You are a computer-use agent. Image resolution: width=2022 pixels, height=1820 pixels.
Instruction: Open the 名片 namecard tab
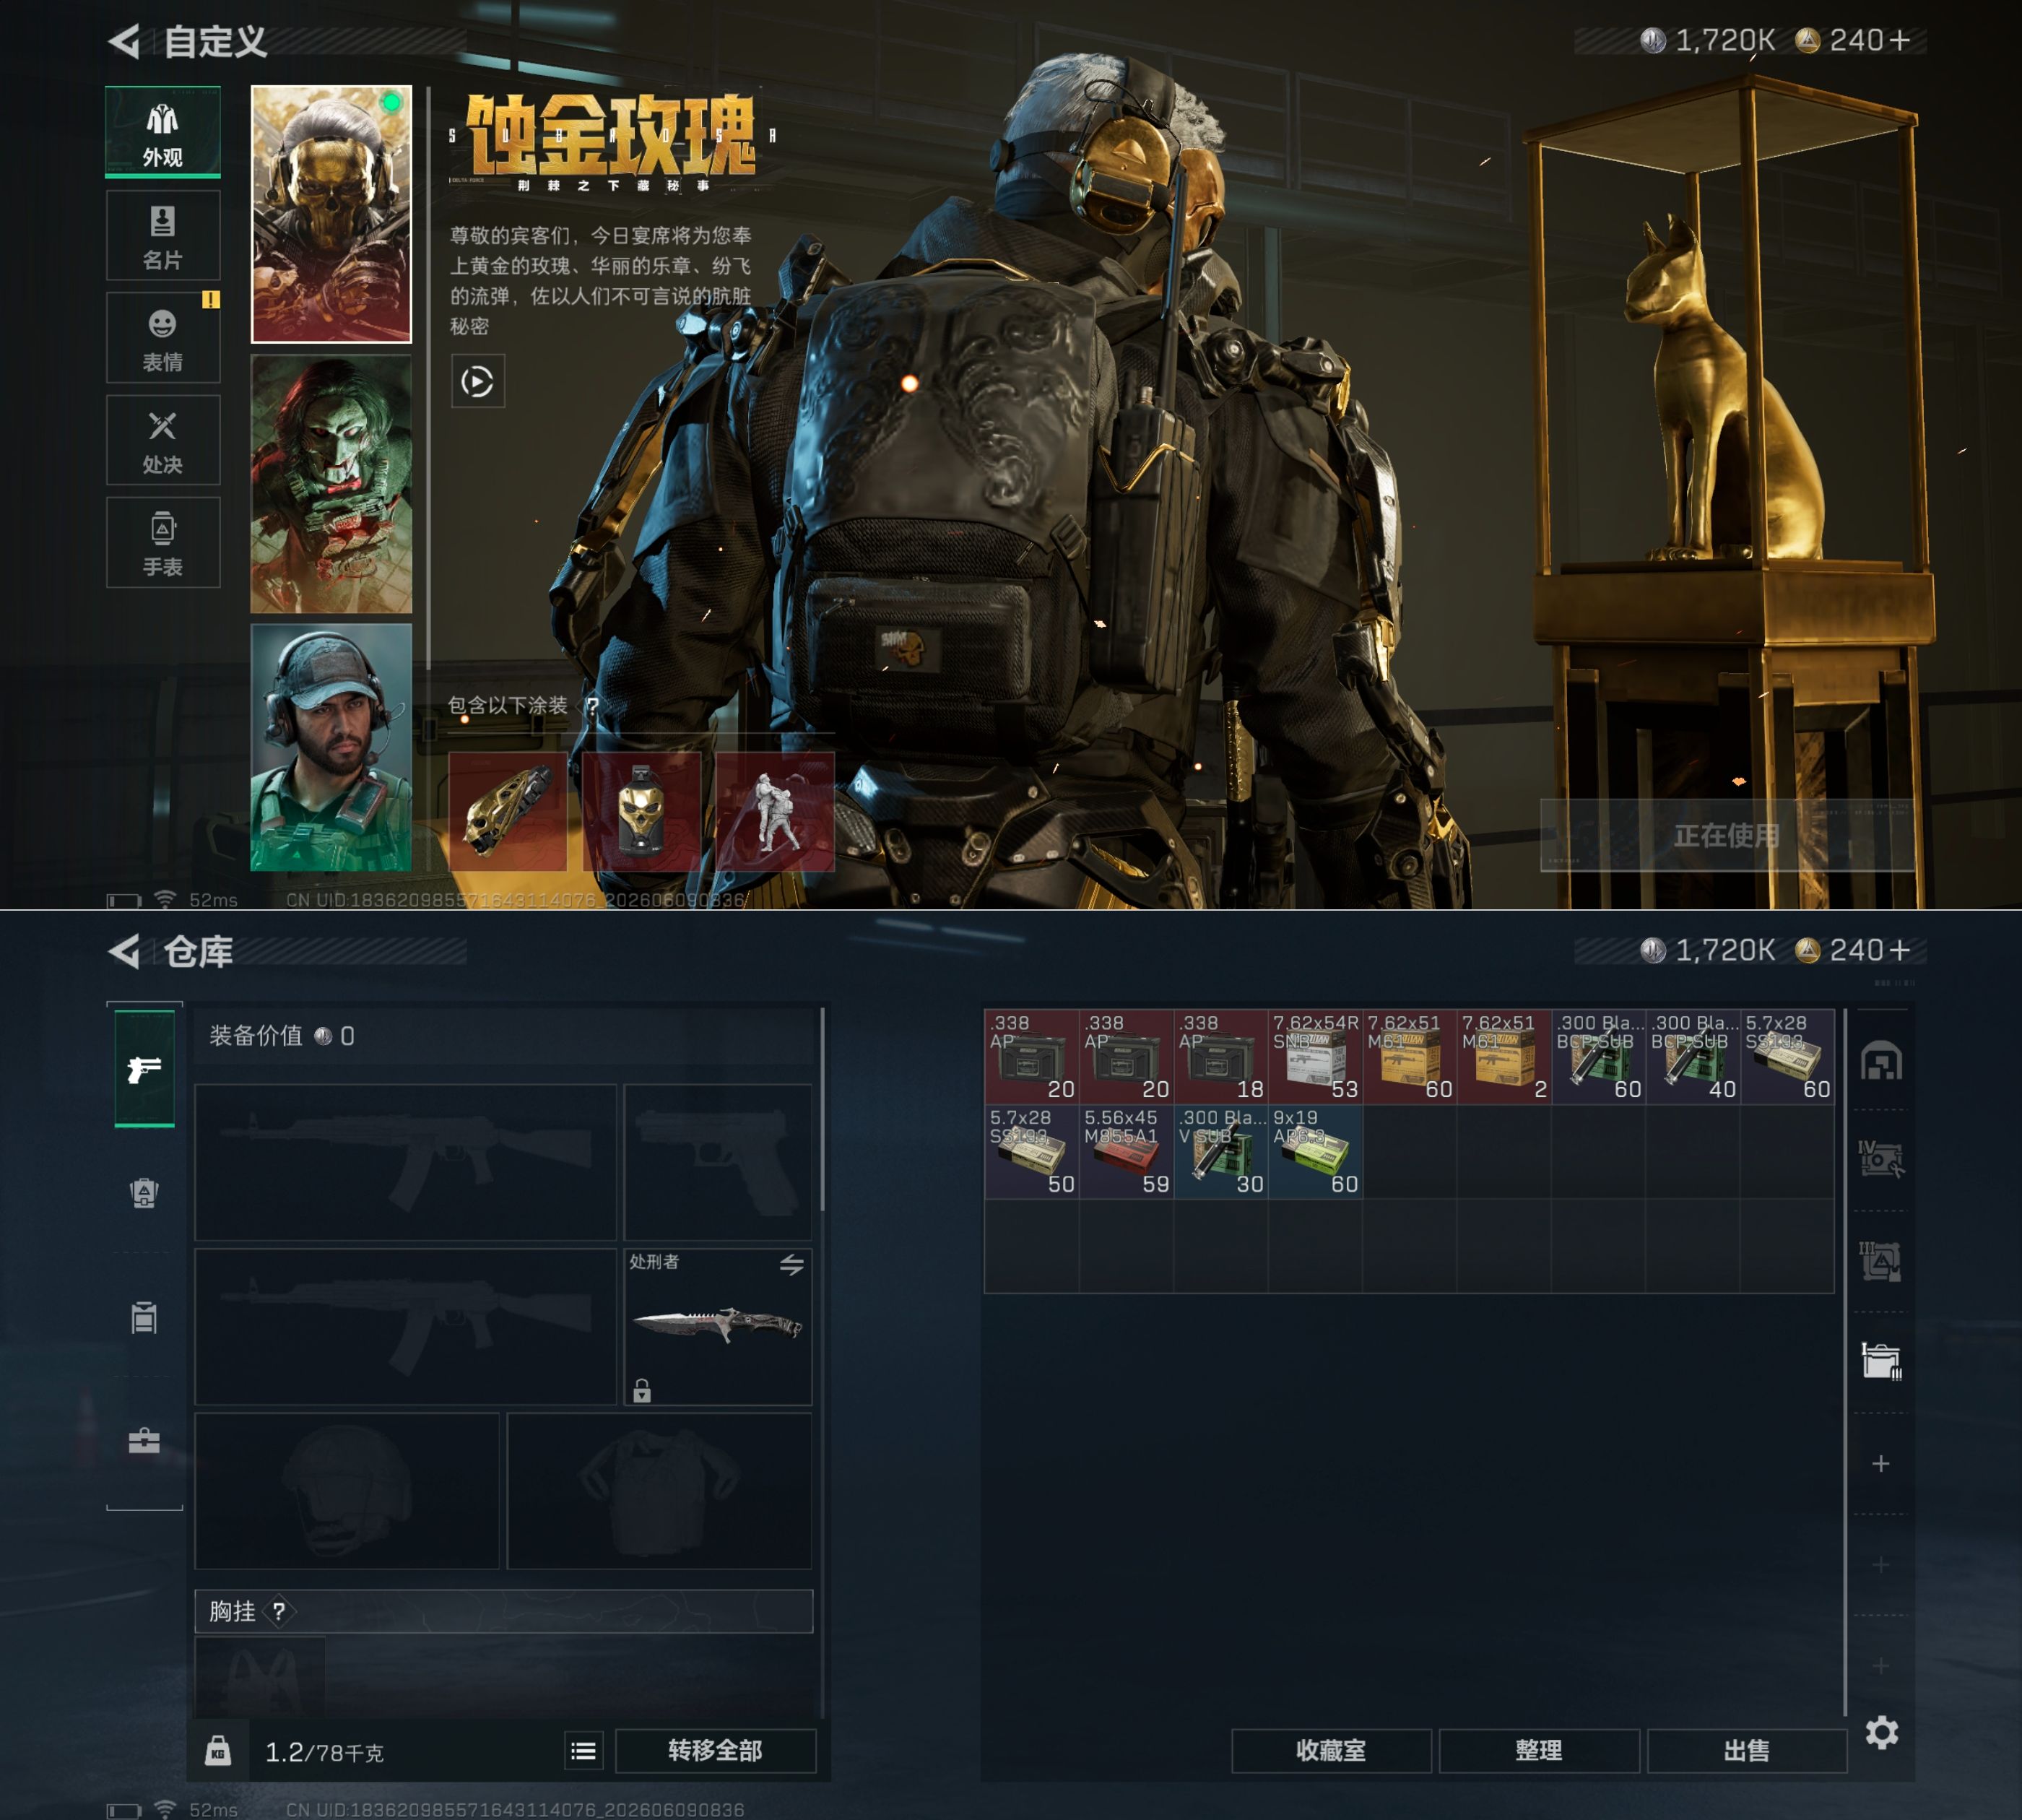(x=163, y=235)
